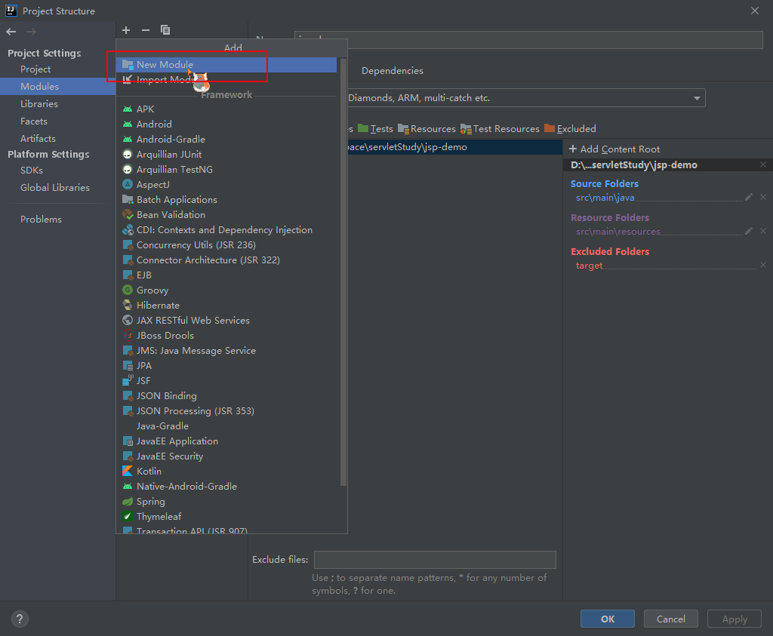Select Android framework
The width and height of the screenshot is (773, 636).
228,124
